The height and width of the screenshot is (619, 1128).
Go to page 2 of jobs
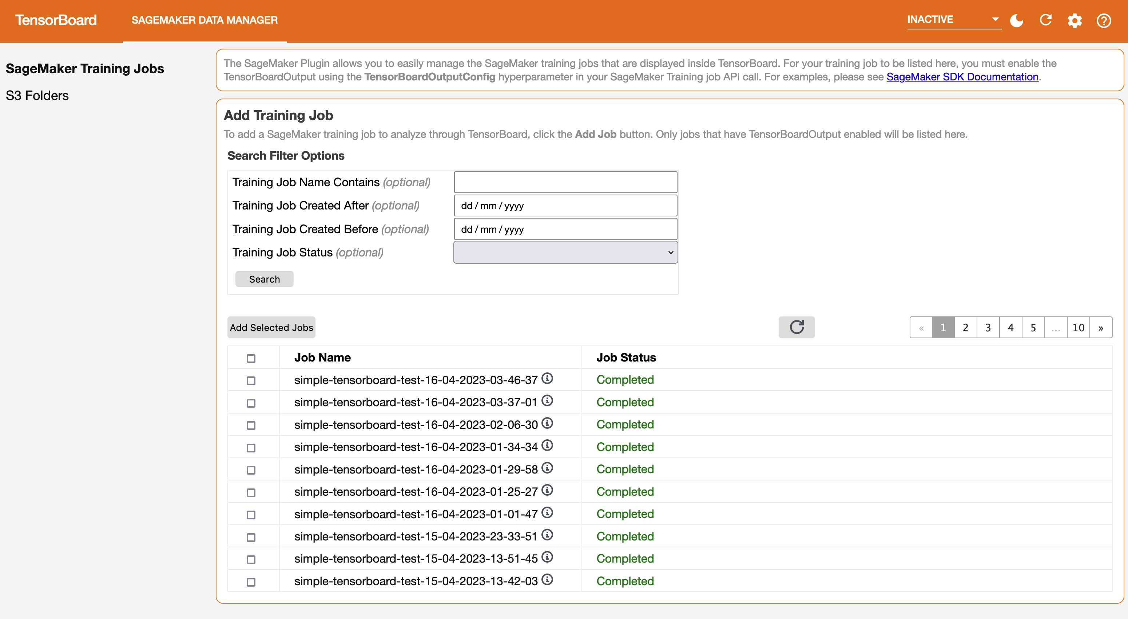pos(966,327)
